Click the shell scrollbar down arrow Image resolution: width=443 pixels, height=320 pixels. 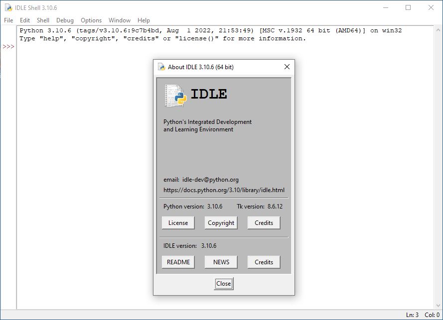click(438, 306)
